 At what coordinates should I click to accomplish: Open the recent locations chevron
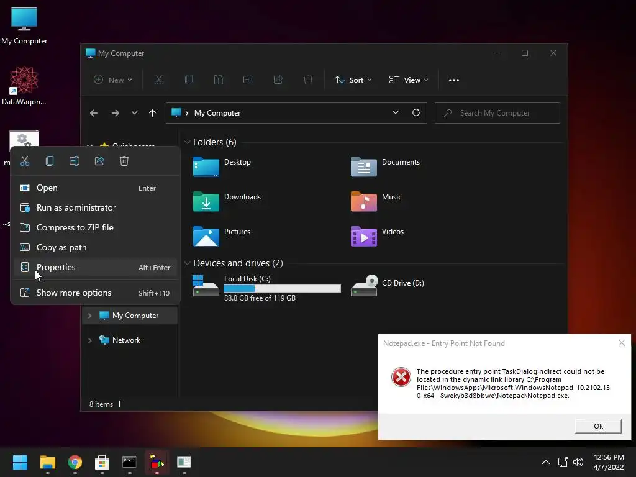(x=134, y=113)
